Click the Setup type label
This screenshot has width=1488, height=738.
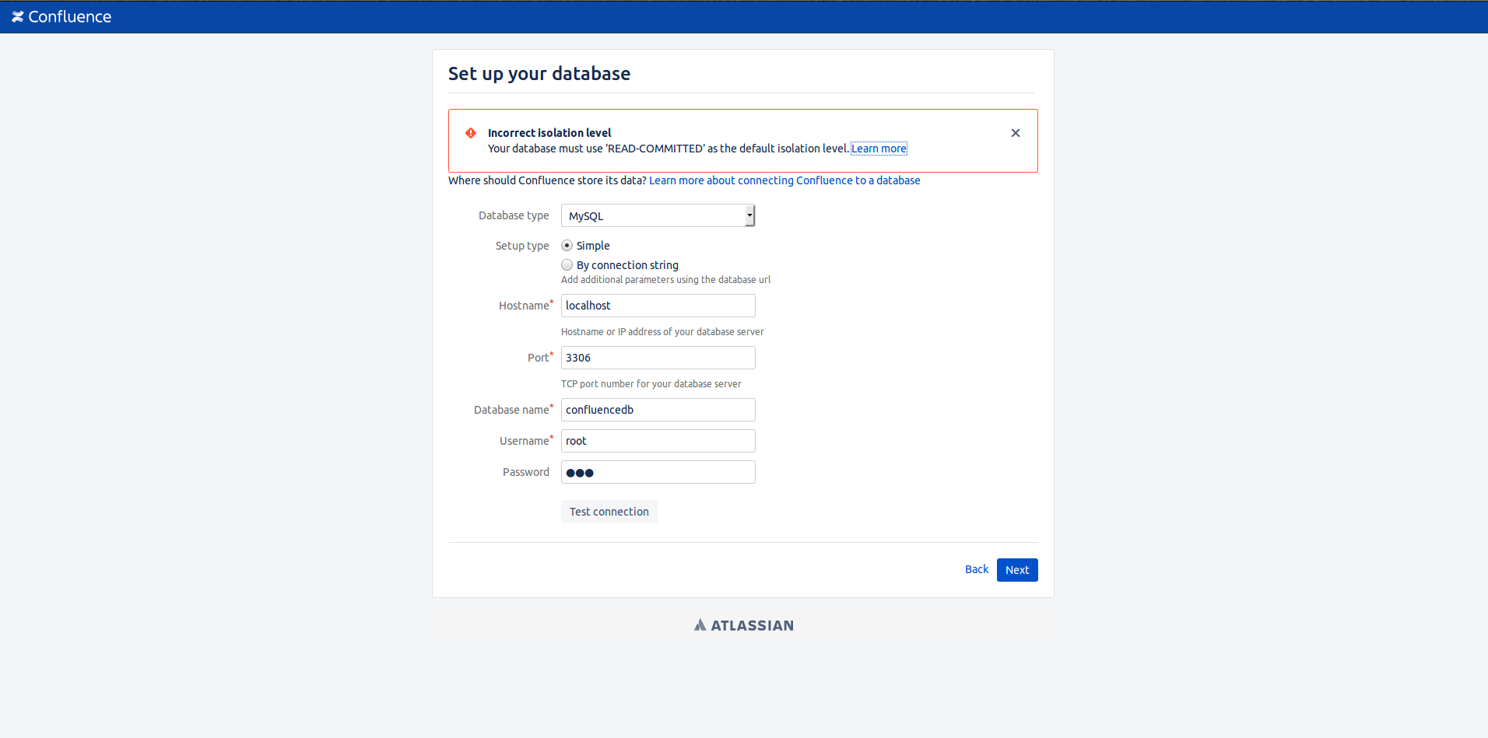coord(522,246)
